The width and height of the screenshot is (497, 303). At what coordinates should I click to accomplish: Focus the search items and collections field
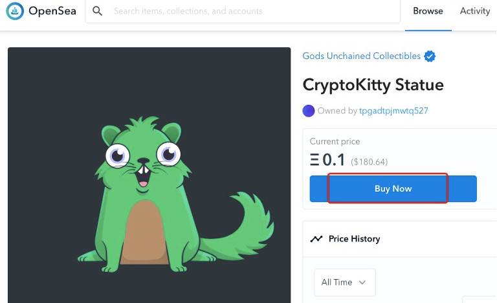point(243,11)
